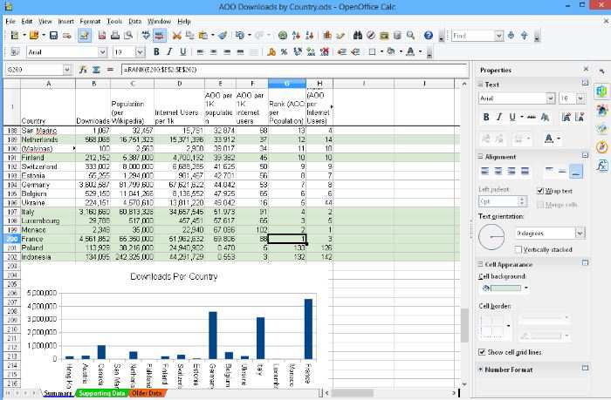611x400 pixels.
Task: Open the Functions deck in sidebar
Action: coord(602,166)
